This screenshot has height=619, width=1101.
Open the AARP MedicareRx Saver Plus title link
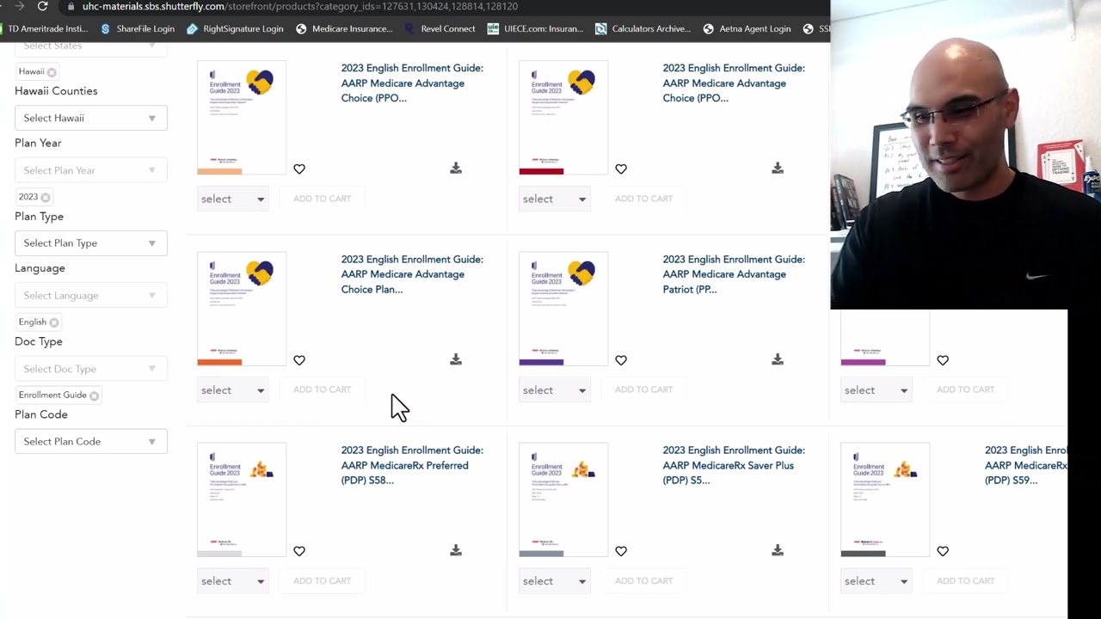[x=734, y=465]
